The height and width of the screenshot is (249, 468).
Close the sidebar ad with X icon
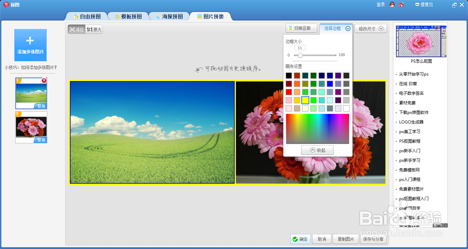point(446,225)
